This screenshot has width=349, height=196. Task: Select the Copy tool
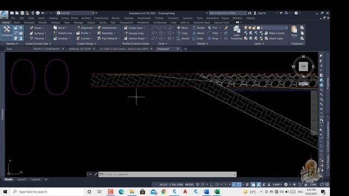(182, 33)
